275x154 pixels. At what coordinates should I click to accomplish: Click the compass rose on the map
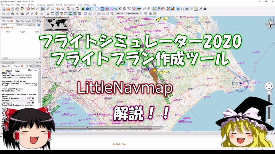coord(270,25)
